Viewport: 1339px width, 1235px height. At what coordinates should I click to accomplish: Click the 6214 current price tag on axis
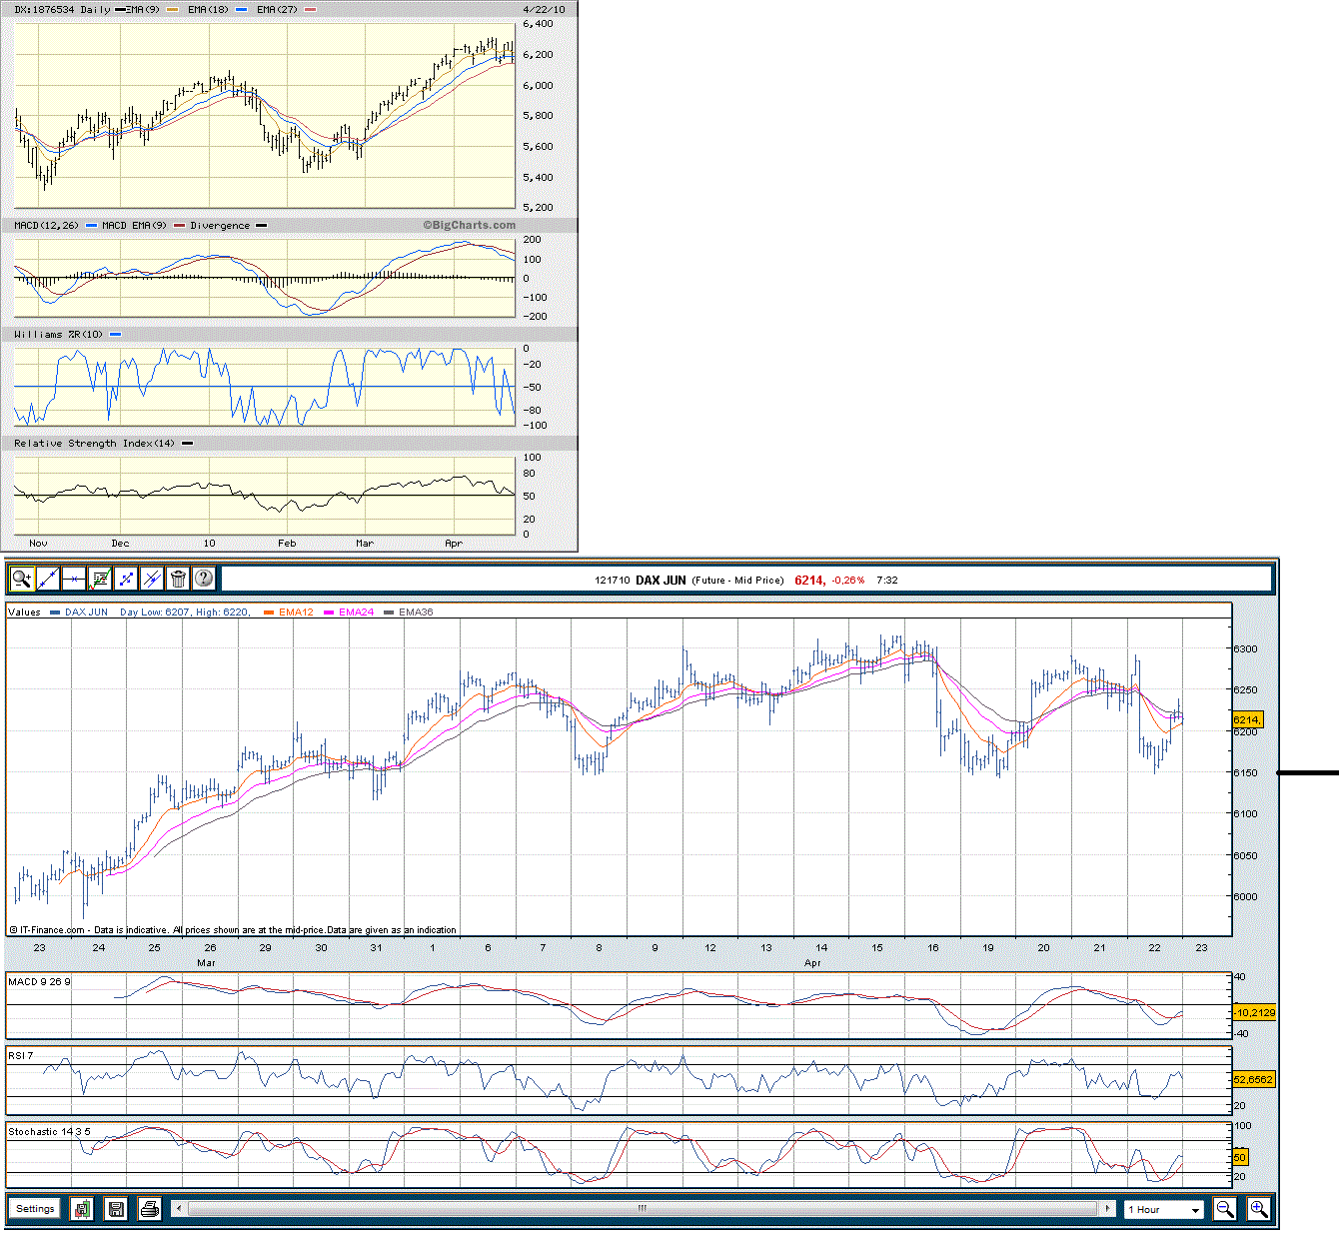(x=1247, y=719)
